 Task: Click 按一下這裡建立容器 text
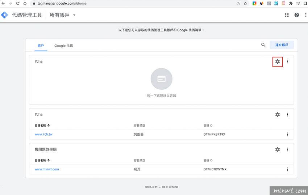162,96
